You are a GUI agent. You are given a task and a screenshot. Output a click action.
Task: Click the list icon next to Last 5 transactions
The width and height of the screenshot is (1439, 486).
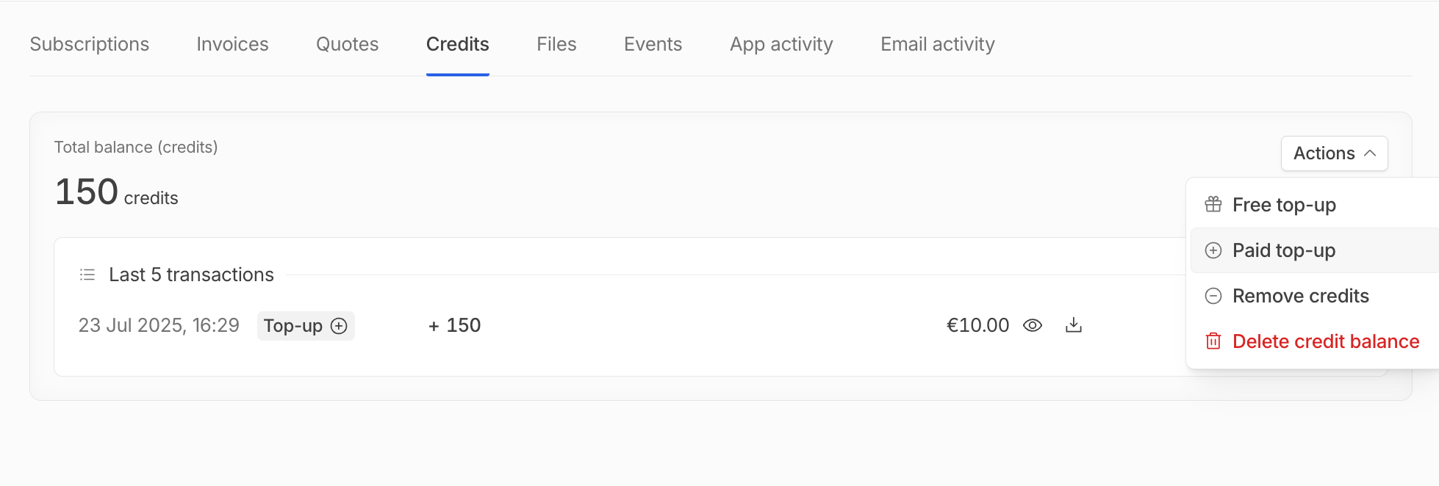[87, 275]
